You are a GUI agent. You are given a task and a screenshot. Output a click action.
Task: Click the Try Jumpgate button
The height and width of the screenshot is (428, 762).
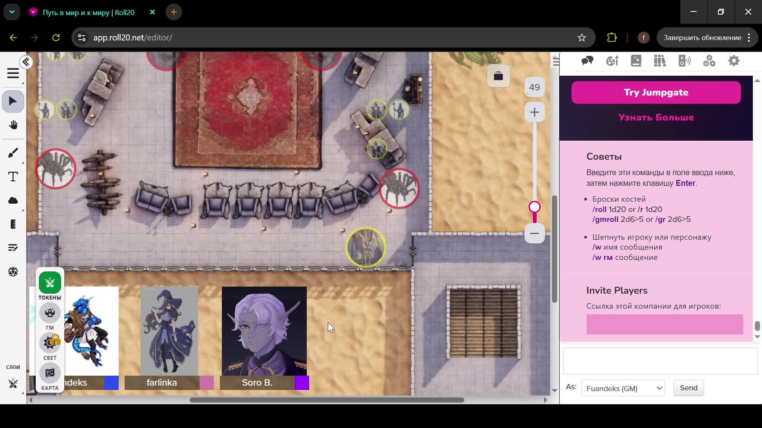pyautogui.click(x=656, y=93)
